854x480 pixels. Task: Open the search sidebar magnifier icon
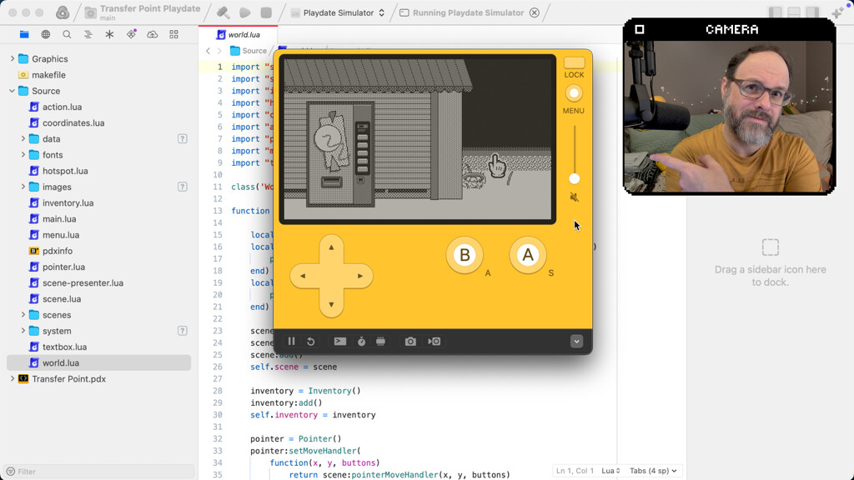click(x=67, y=34)
